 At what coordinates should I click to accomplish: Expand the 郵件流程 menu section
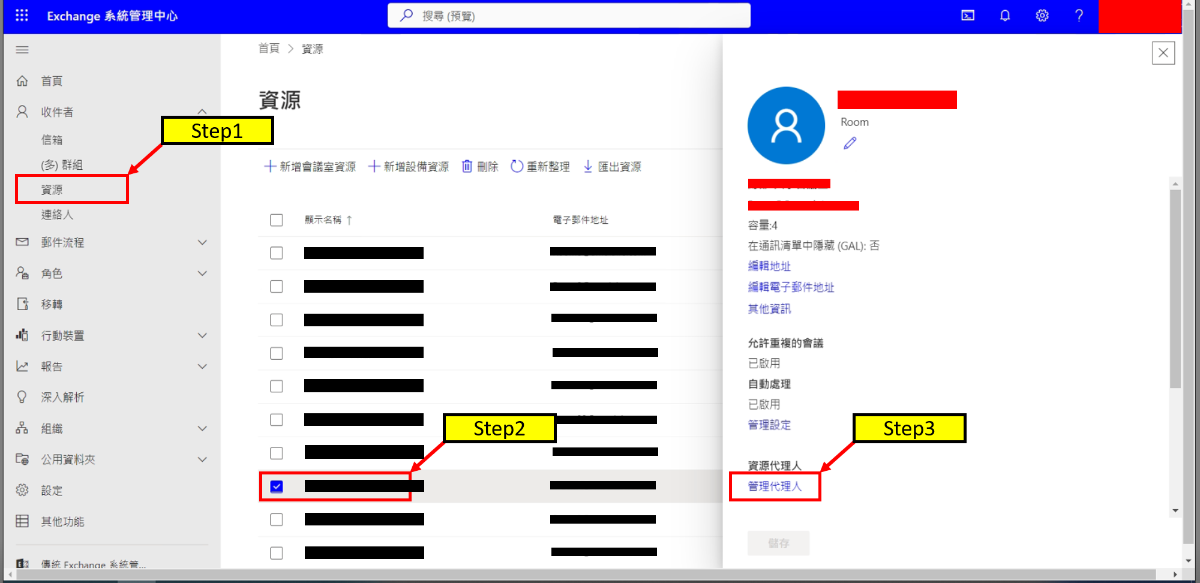pos(202,242)
